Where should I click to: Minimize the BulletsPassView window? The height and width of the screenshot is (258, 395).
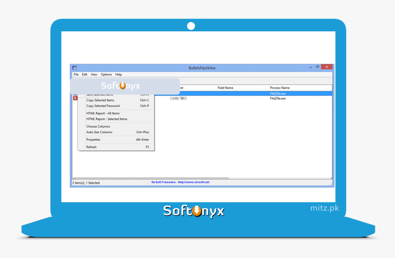click(x=310, y=67)
